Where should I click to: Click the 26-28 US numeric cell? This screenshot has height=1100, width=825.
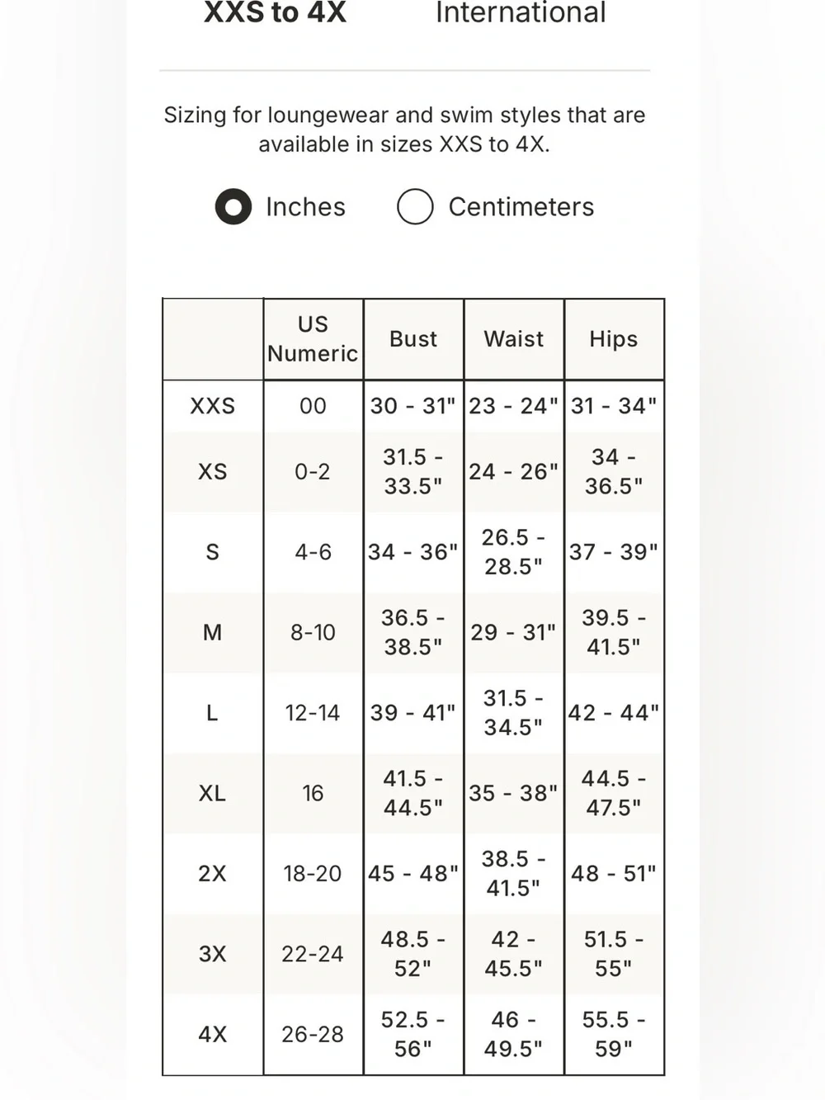point(313,1034)
